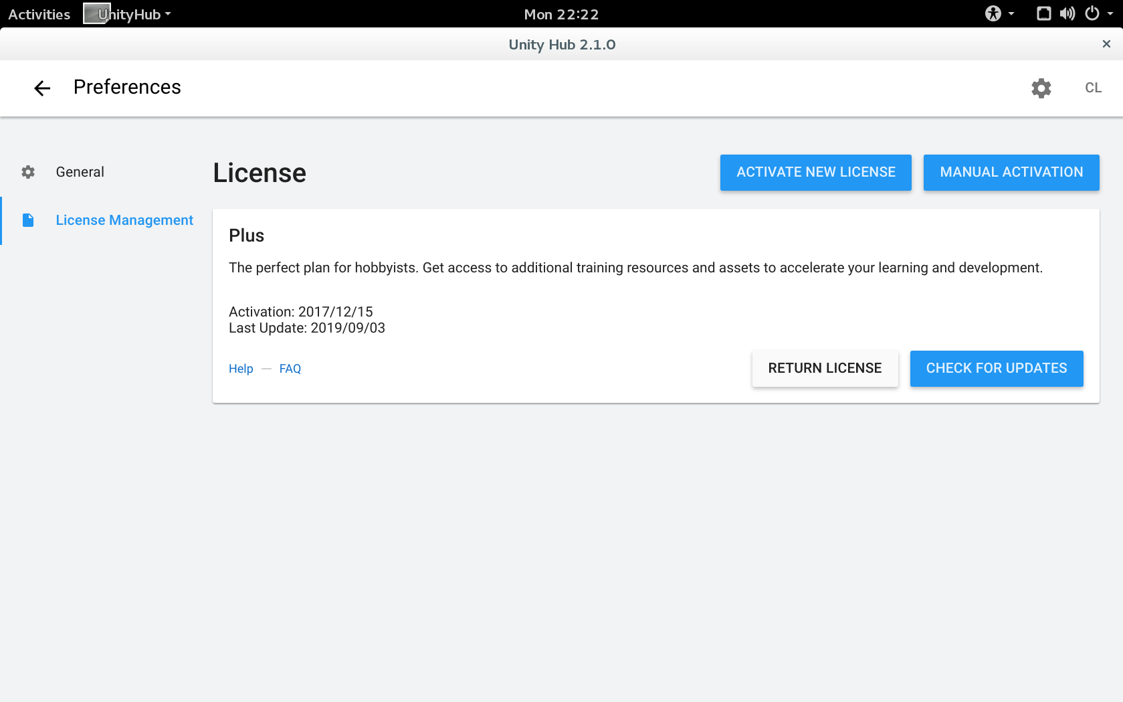Open the FAQ link
The height and width of the screenshot is (702, 1123).
pyautogui.click(x=290, y=369)
